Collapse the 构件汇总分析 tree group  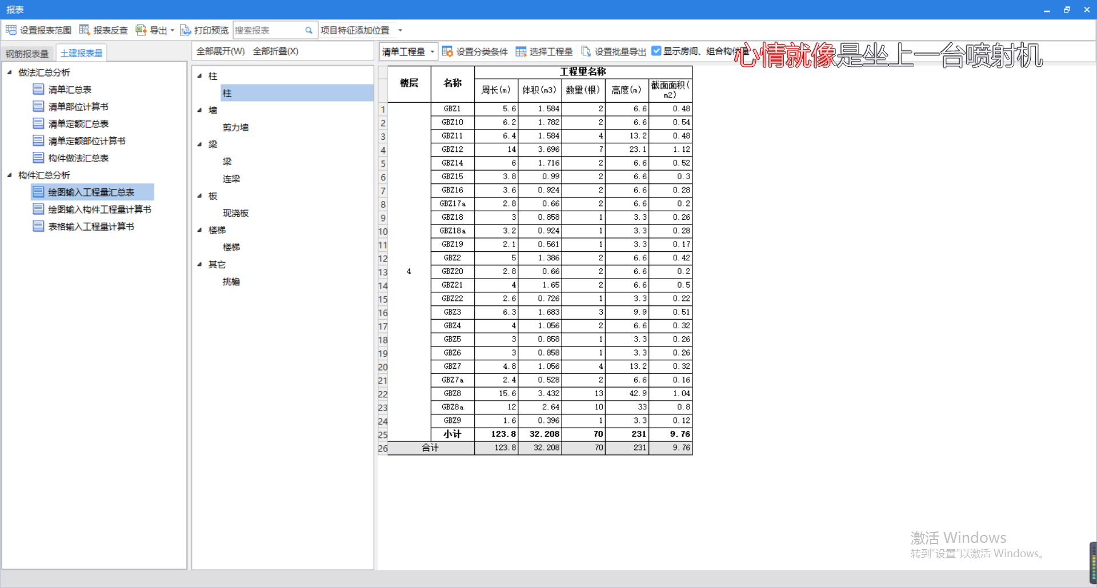pyautogui.click(x=10, y=175)
